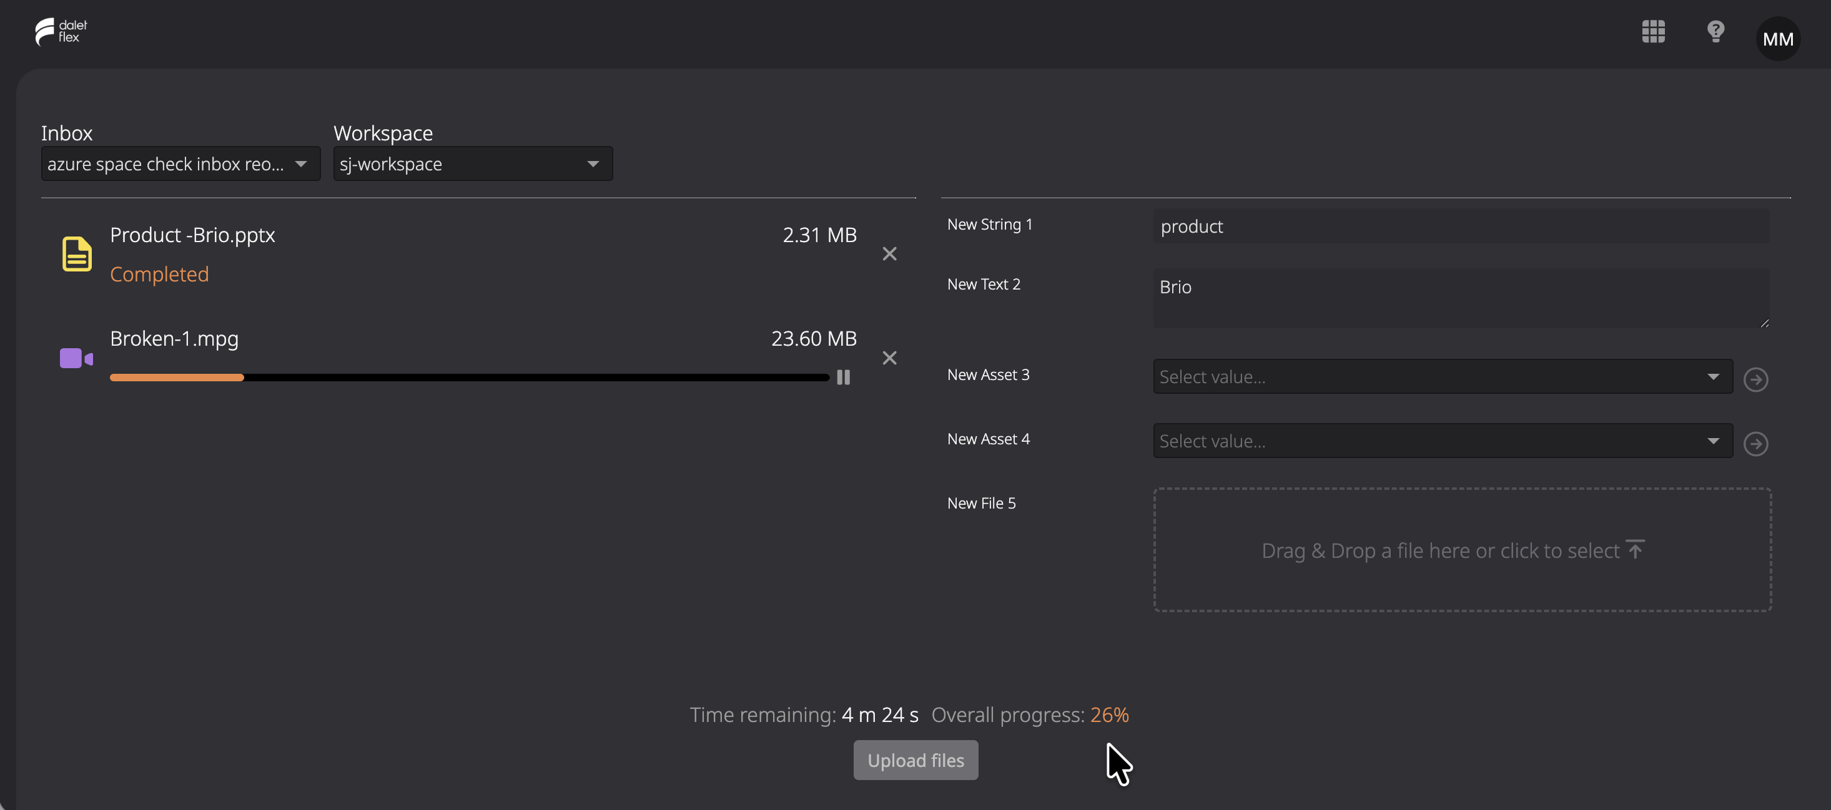Click the document icon for Product -Brio.pptx

point(77,253)
